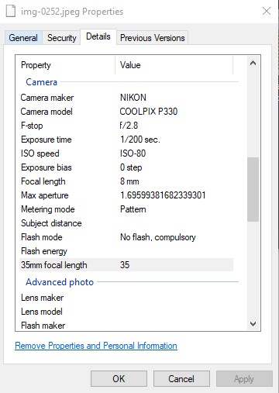Click the 8 mm value
This screenshot has height=393, width=279.
click(x=129, y=181)
